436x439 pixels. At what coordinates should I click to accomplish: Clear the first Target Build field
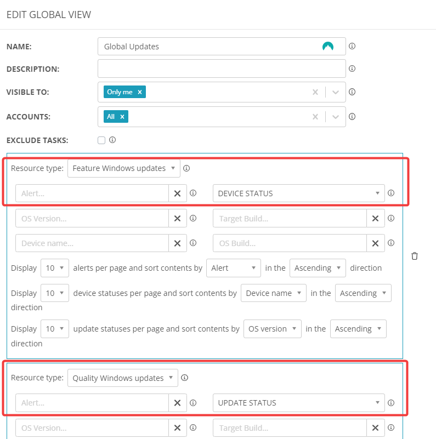(x=375, y=218)
